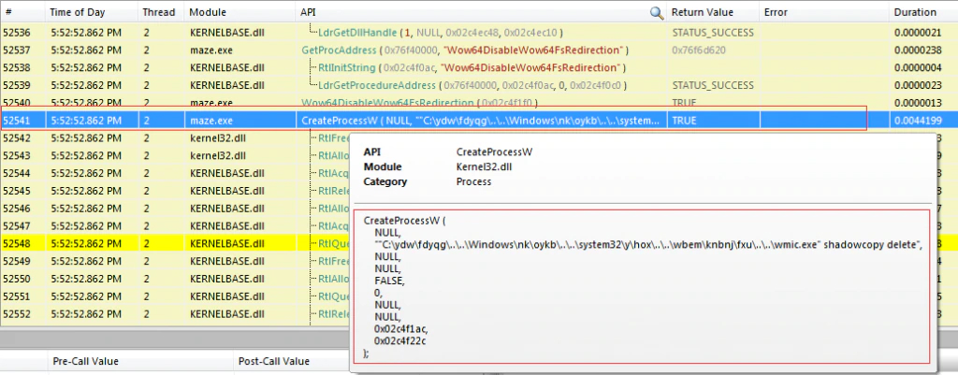This screenshot has height=375, width=958.
Task: Click TRUE return value in row 52541
Action: pos(684,121)
